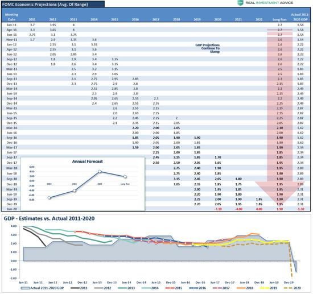Select the 2013 legend entry with green line

pos(126,288)
